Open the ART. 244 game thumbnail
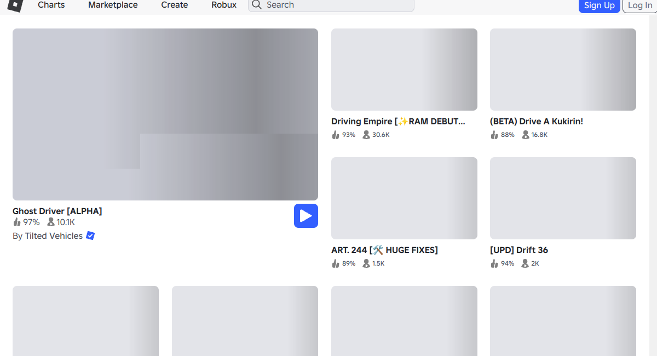 404,198
